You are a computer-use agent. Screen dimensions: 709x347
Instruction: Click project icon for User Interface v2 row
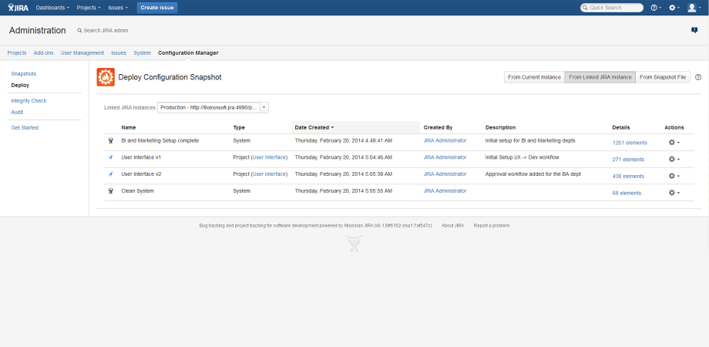[110, 174]
